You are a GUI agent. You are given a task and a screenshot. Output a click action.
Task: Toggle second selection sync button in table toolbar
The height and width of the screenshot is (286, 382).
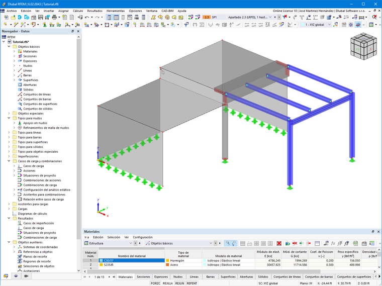[x=234, y=243]
